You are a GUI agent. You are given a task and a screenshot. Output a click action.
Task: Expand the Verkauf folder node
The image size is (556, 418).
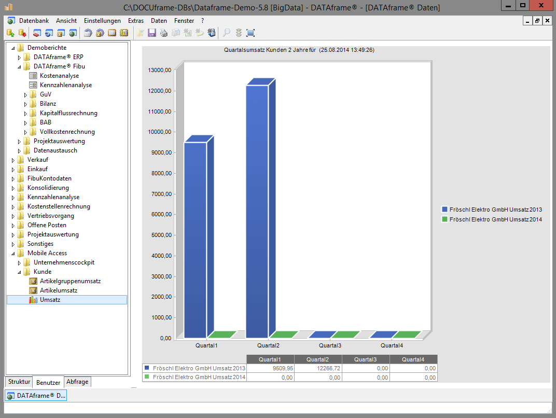(13, 160)
